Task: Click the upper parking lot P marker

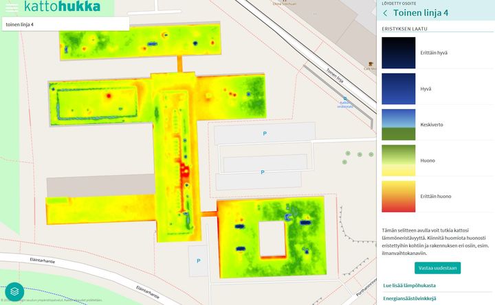Action: 265,134
